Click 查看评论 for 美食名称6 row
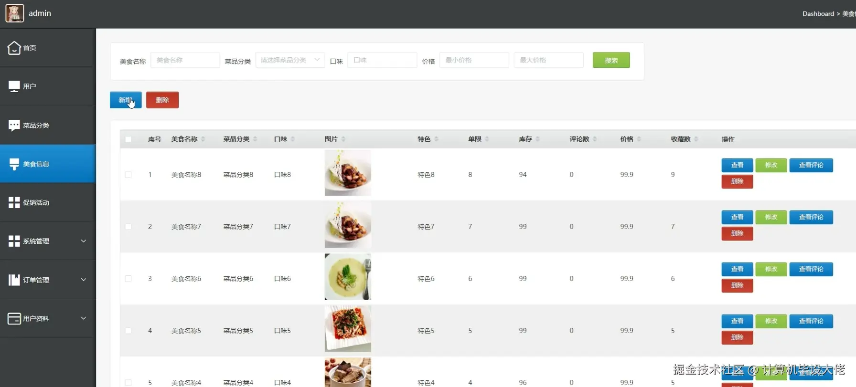 tap(811, 269)
